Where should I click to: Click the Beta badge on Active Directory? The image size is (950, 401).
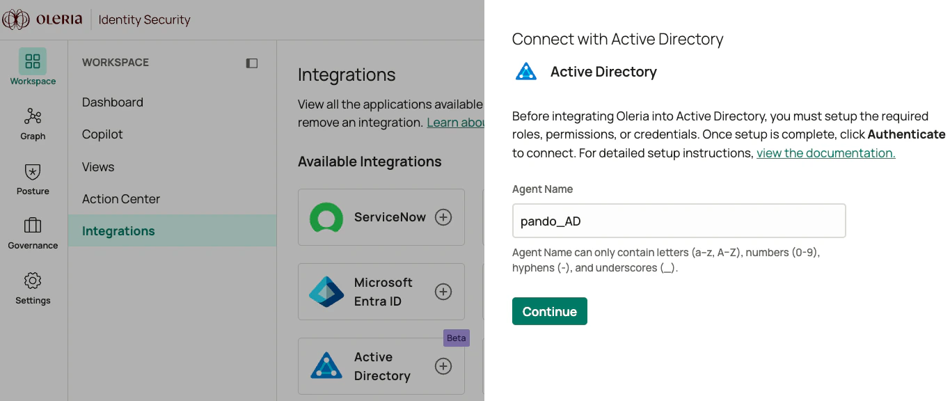click(457, 338)
